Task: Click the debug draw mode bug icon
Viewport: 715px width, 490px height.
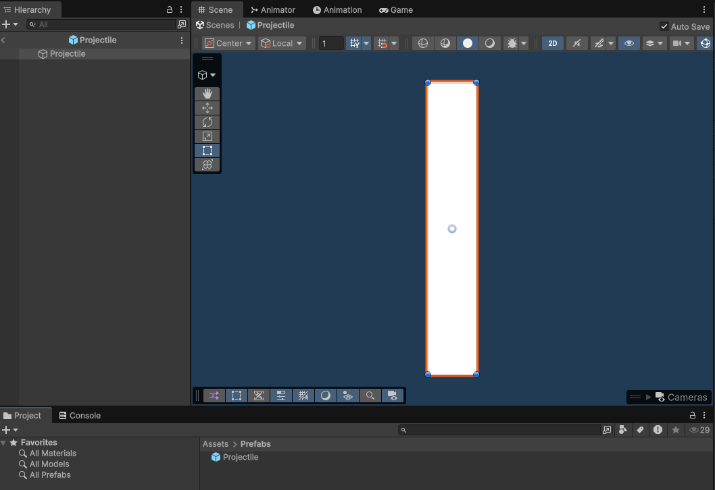Action: click(512, 43)
